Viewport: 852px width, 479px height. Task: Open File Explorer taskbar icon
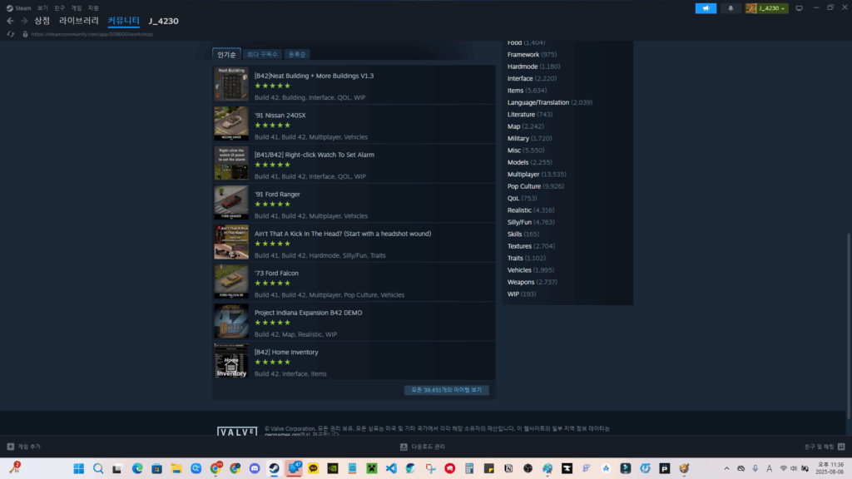(176, 468)
